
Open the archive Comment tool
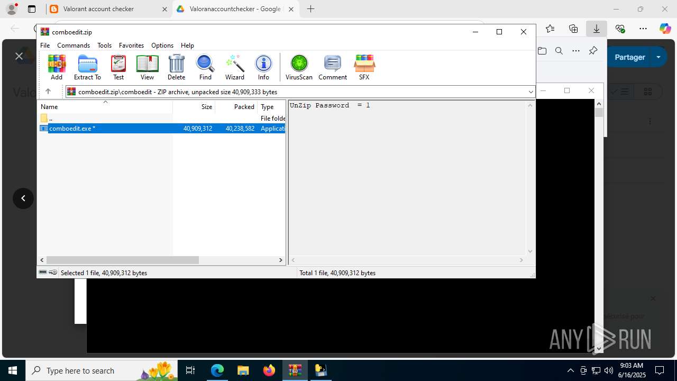point(333,67)
